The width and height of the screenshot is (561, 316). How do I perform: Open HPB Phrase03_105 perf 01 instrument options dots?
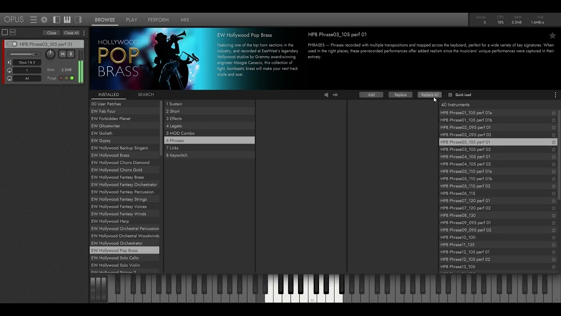click(x=81, y=44)
